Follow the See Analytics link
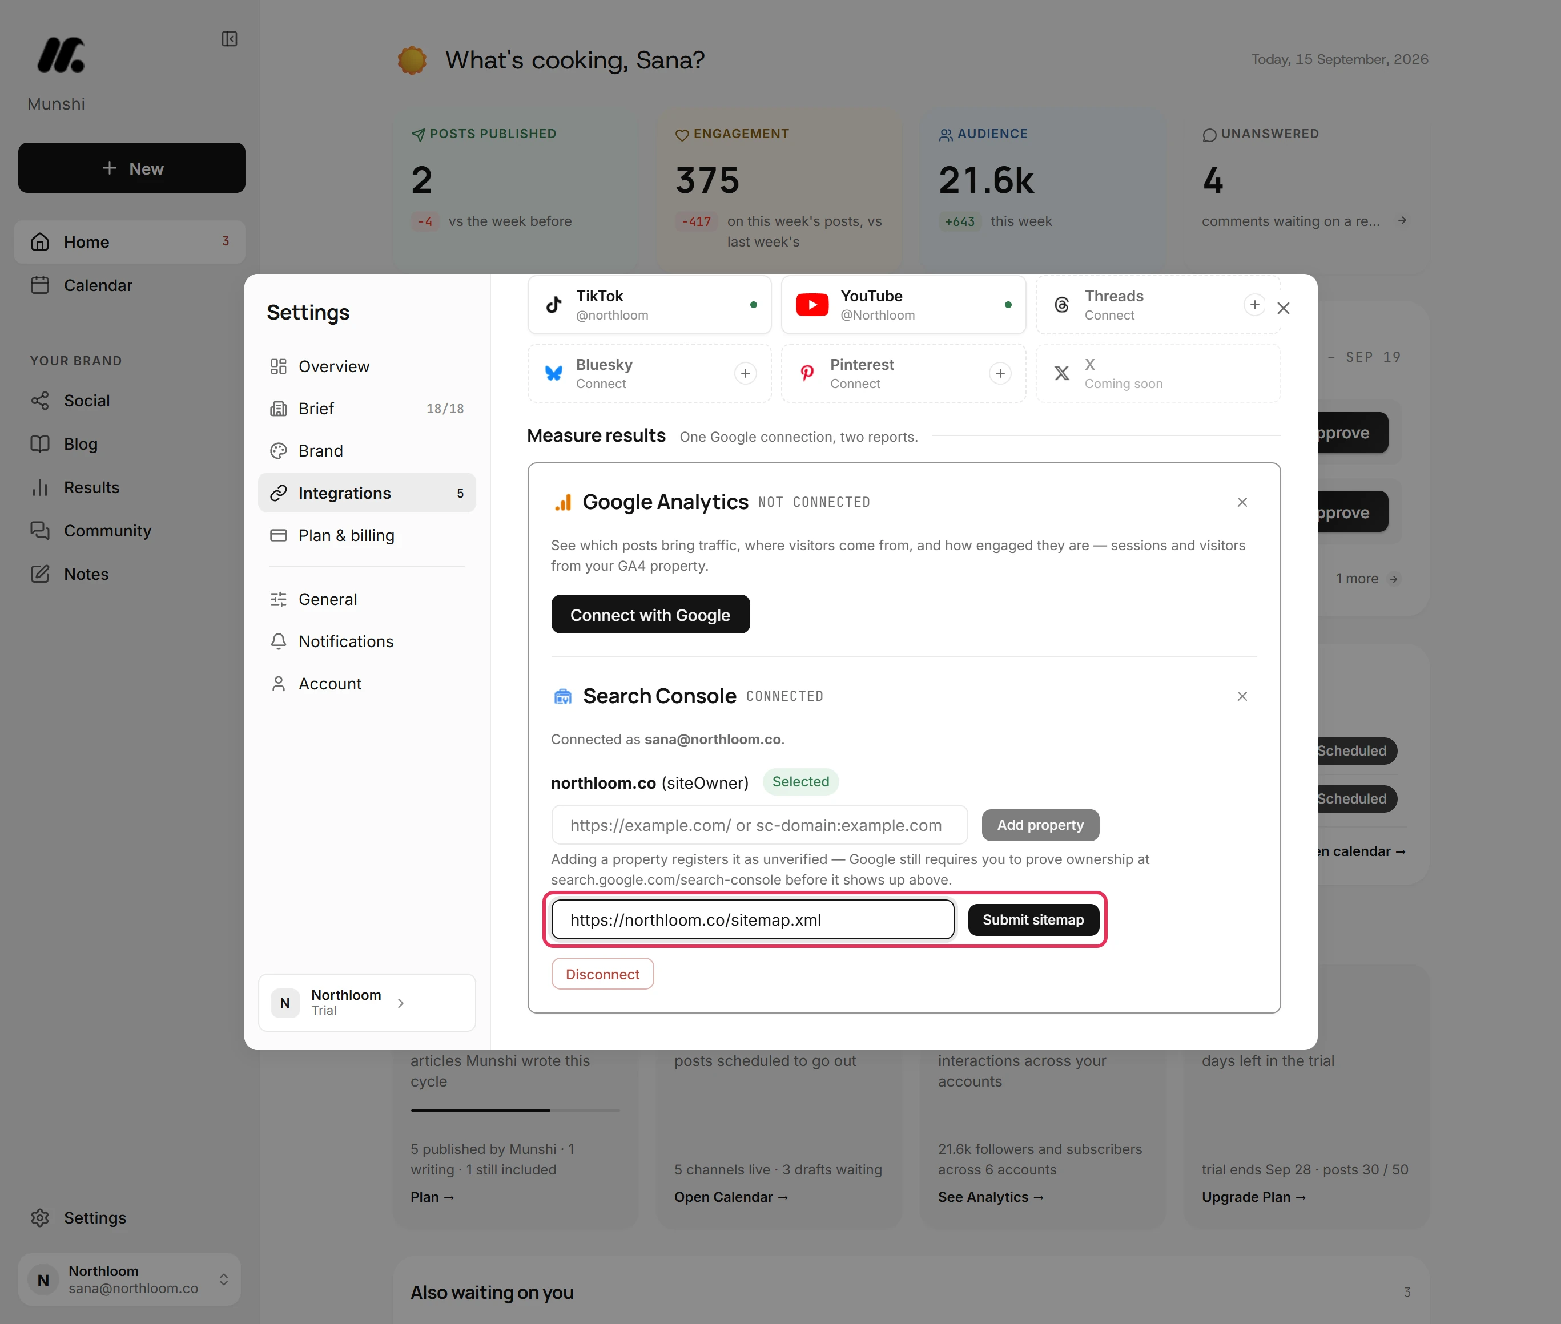The image size is (1561, 1324). (991, 1197)
